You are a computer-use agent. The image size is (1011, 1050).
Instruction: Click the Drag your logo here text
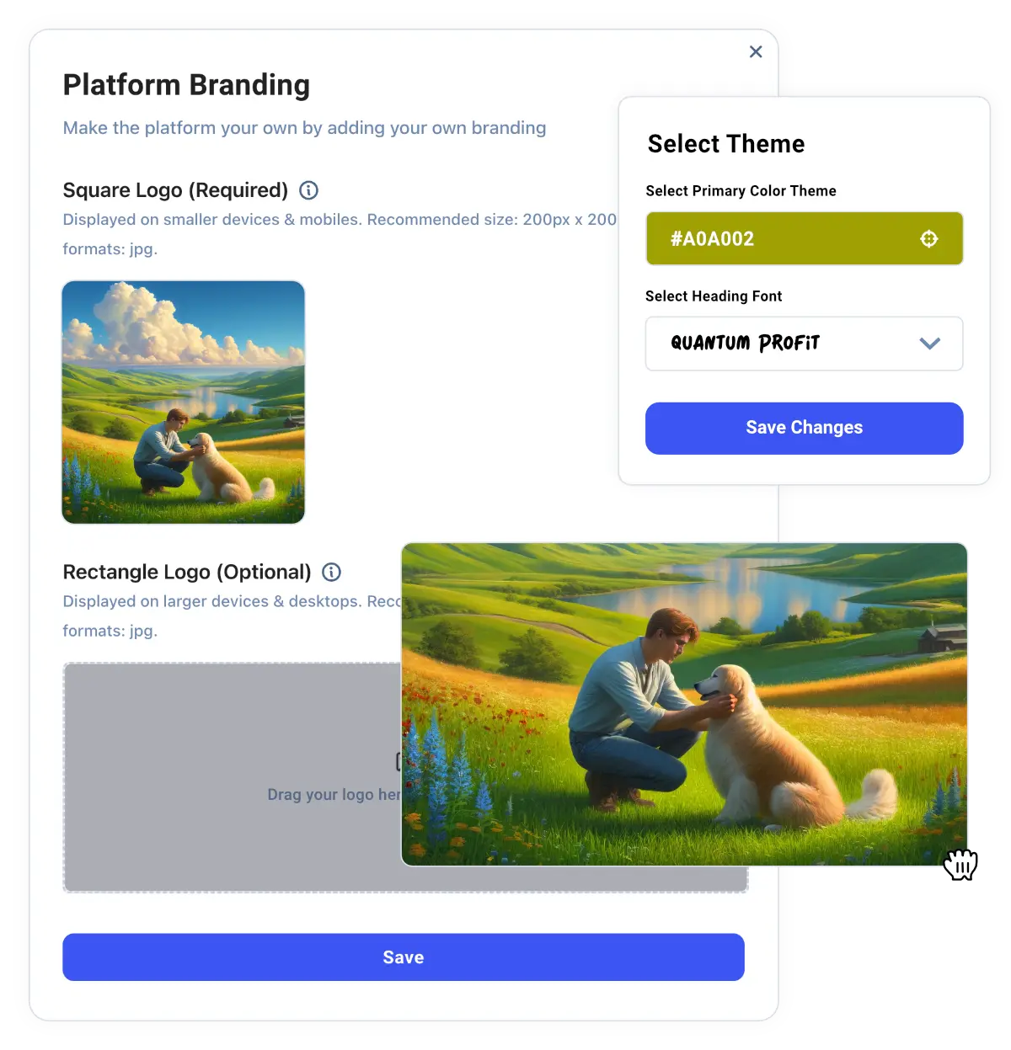tap(334, 795)
